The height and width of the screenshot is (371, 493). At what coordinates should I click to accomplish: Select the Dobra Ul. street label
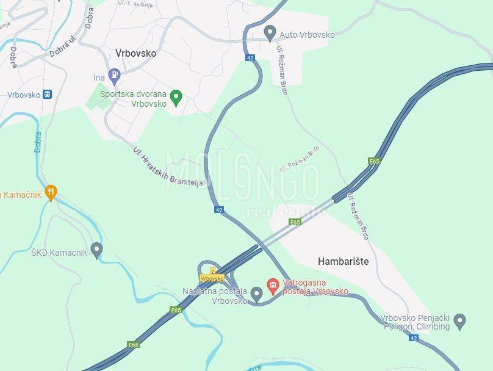(x=63, y=47)
